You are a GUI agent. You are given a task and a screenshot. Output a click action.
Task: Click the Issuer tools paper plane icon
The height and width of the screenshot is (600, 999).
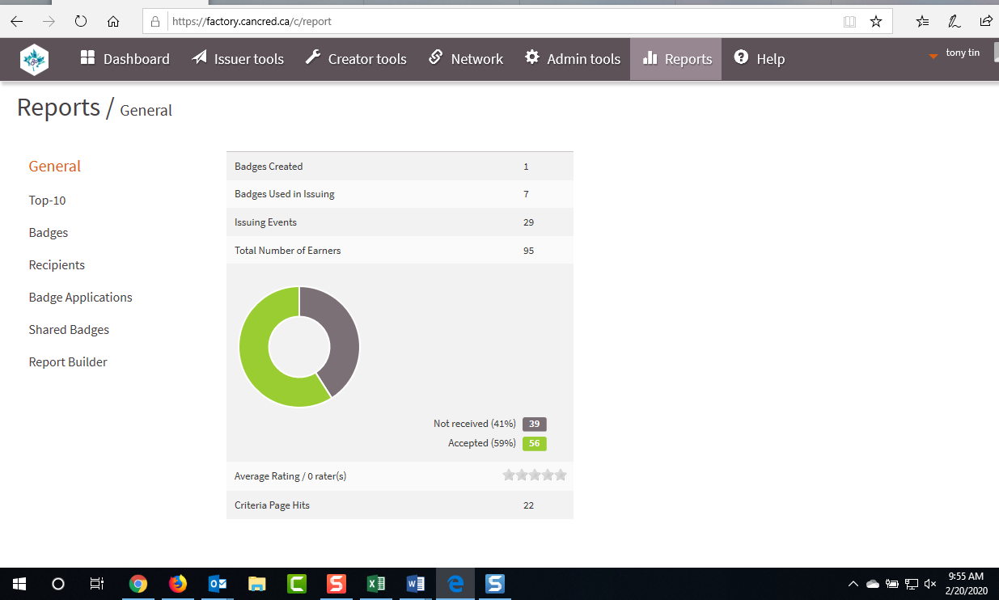(x=200, y=58)
